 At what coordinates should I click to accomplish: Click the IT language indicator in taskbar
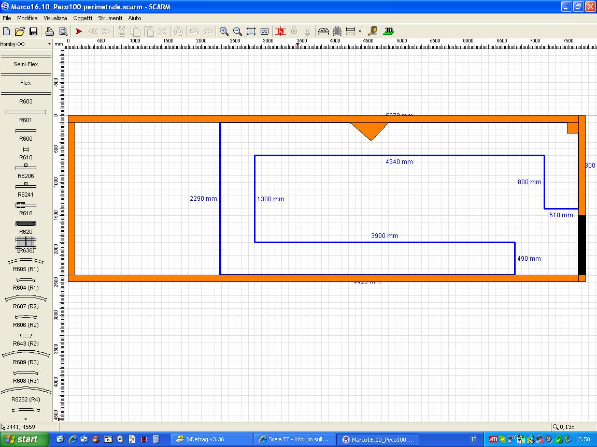tap(474, 439)
